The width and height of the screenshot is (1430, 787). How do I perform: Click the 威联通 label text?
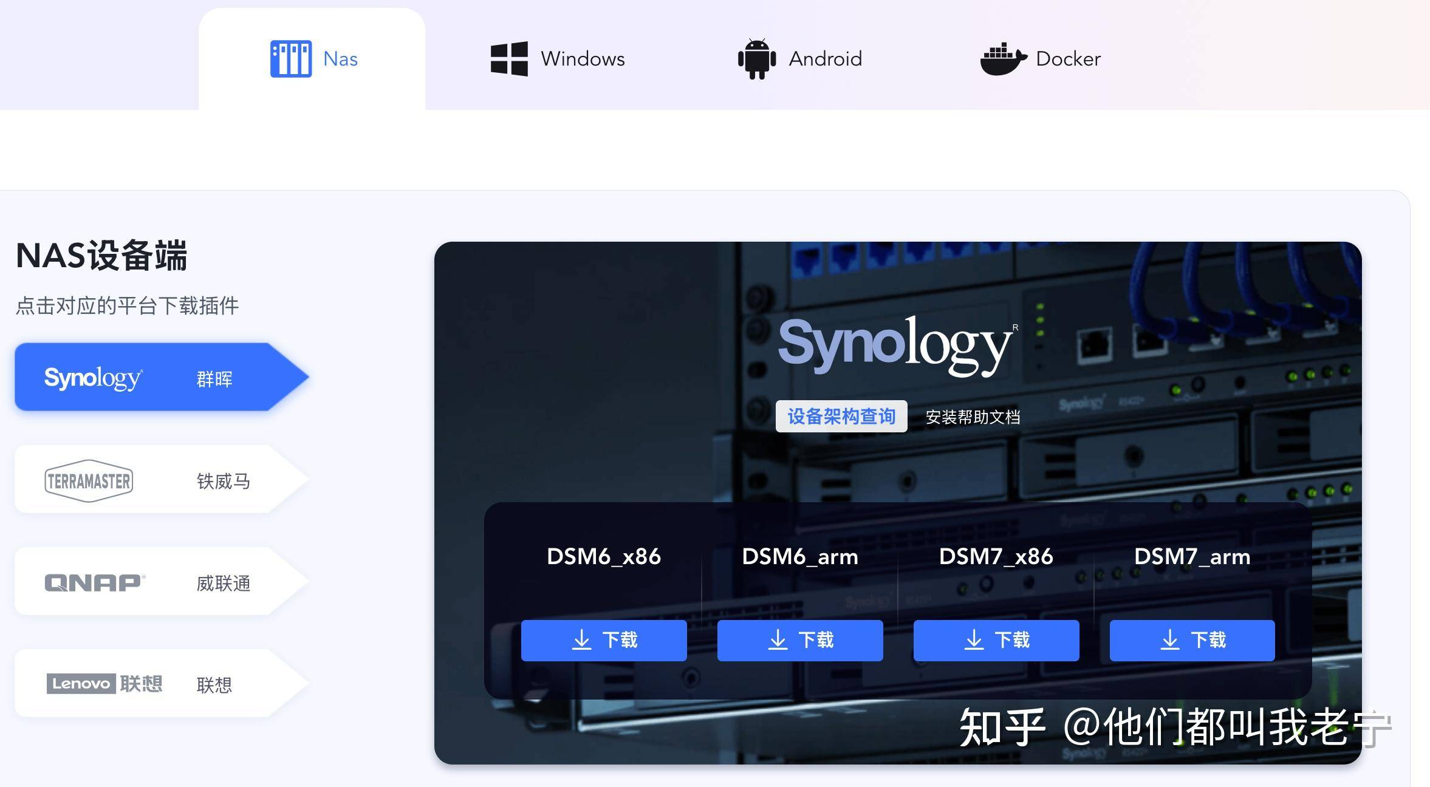pyautogui.click(x=224, y=584)
